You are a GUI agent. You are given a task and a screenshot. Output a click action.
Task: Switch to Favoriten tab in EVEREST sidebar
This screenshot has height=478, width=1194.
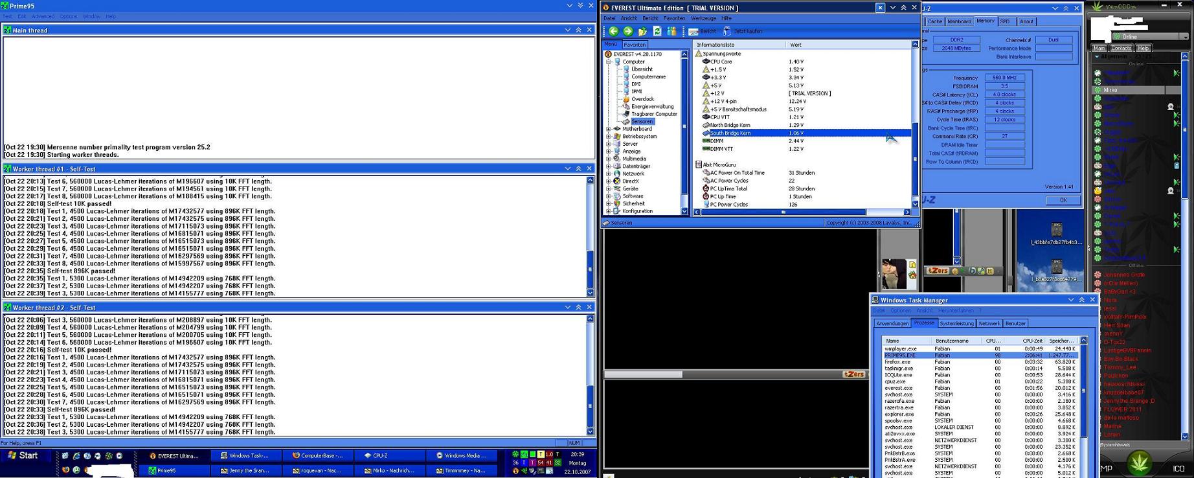tap(635, 45)
